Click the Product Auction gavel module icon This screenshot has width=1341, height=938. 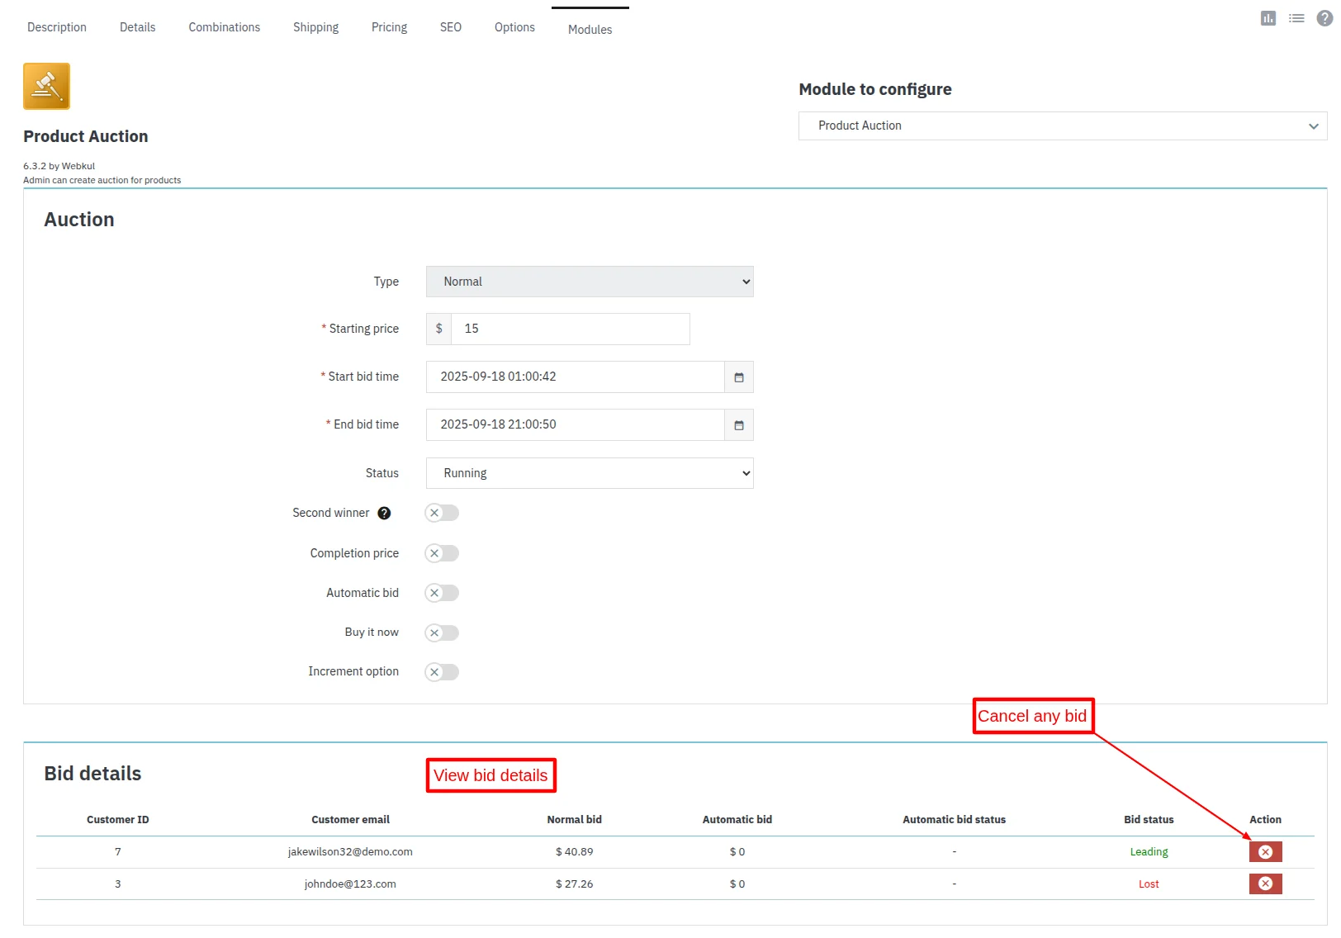tap(46, 85)
